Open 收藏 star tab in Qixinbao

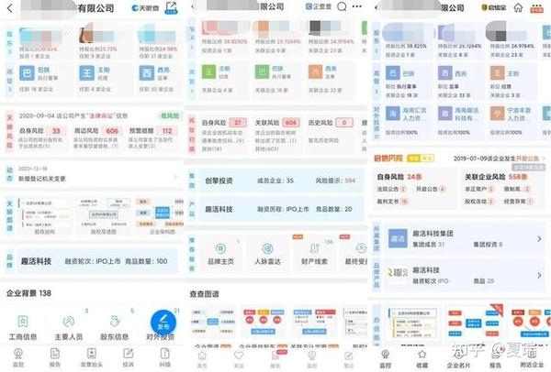tap(422, 358)
